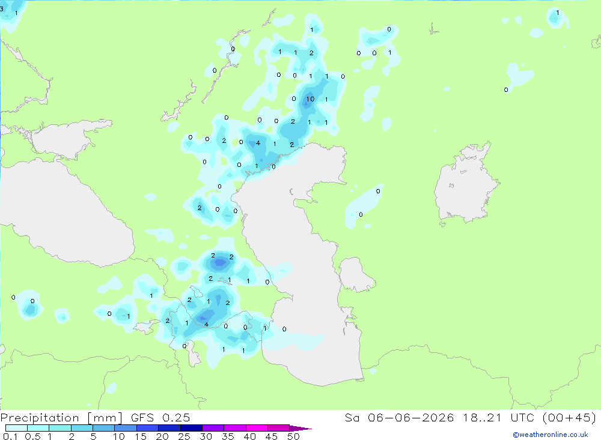601x440 pixels.
Task: Click the '(00+45)' forecast offset text
Action: coord(570,417)
